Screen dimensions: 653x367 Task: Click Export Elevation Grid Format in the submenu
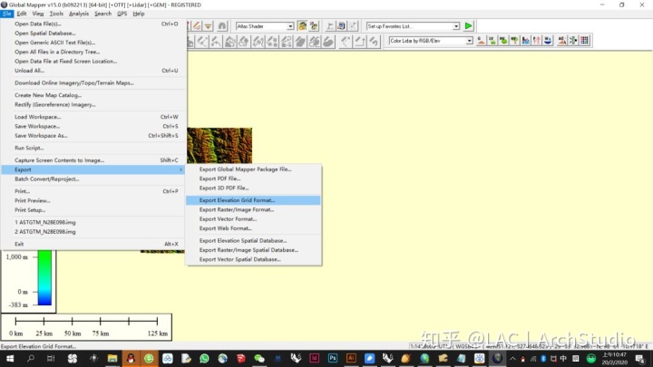[x=253, y=200]
